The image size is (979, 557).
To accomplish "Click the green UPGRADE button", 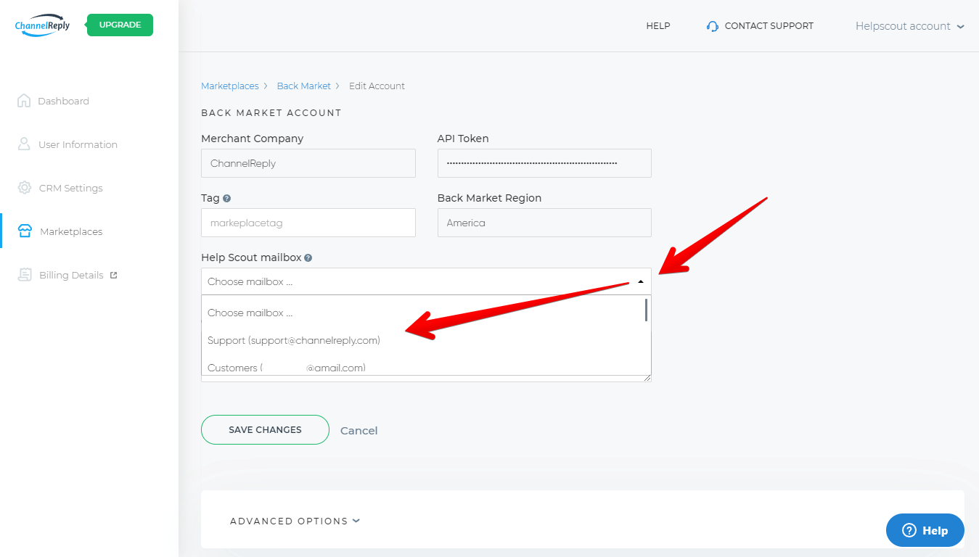I will click(x=120, y=25).
